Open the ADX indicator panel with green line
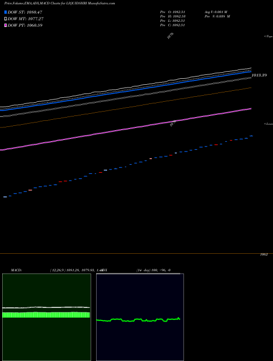This screenshot has height=361, width=273. [x=140, y=317]
